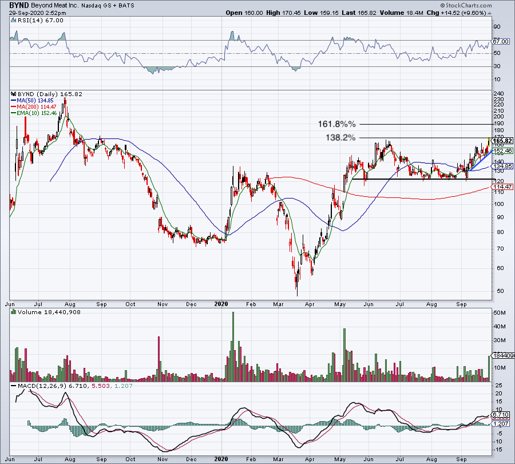Click the RSI indicator icon beside RSI(14)

(x=13, y=21)
